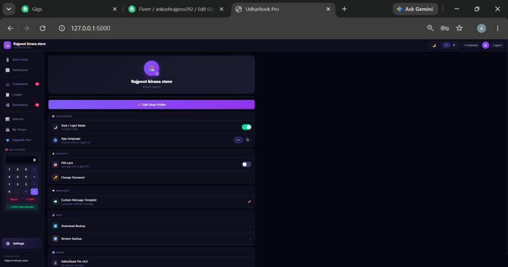Open the tab search dropdown arrow
Screen dimensions: 508x267
coord(9,9)
